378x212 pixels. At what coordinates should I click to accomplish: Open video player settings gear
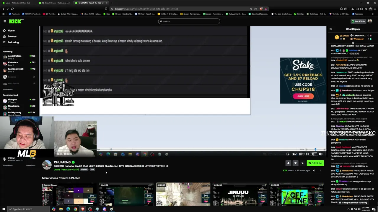[320, 154]
